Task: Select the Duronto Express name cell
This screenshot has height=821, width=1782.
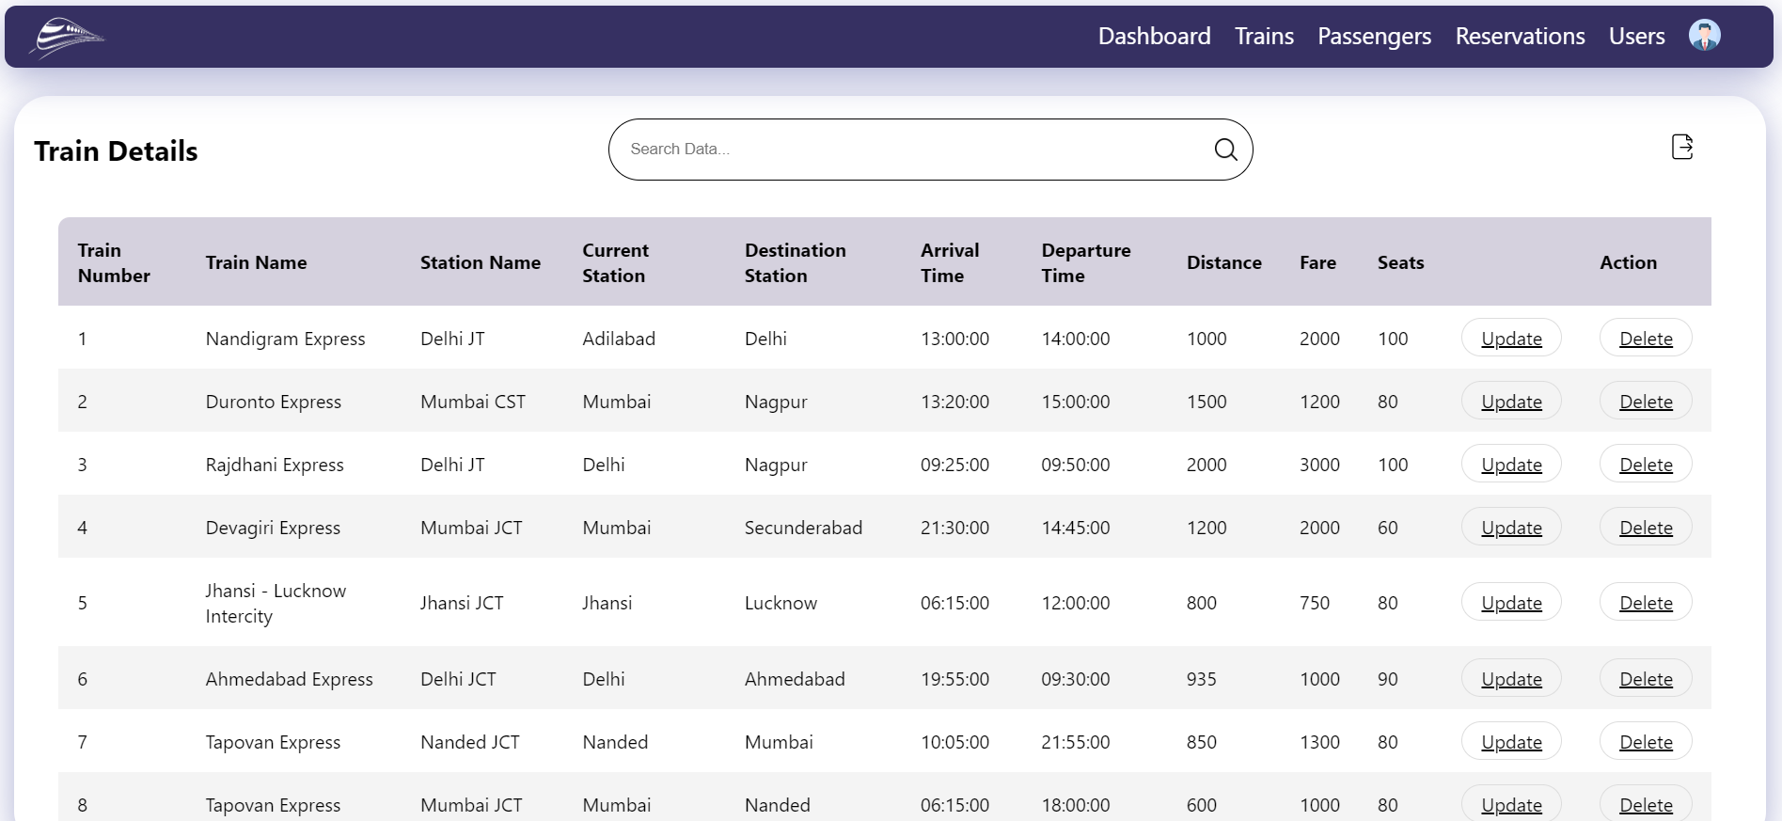Action: (x=273, y=402)
